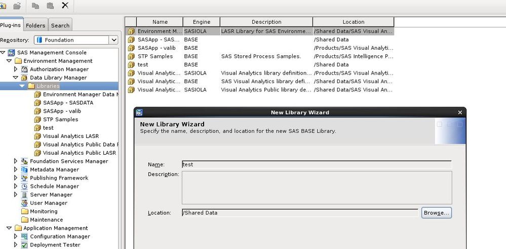
Task: Open the Repository Foundation dropdown
Action: (113, 40)
